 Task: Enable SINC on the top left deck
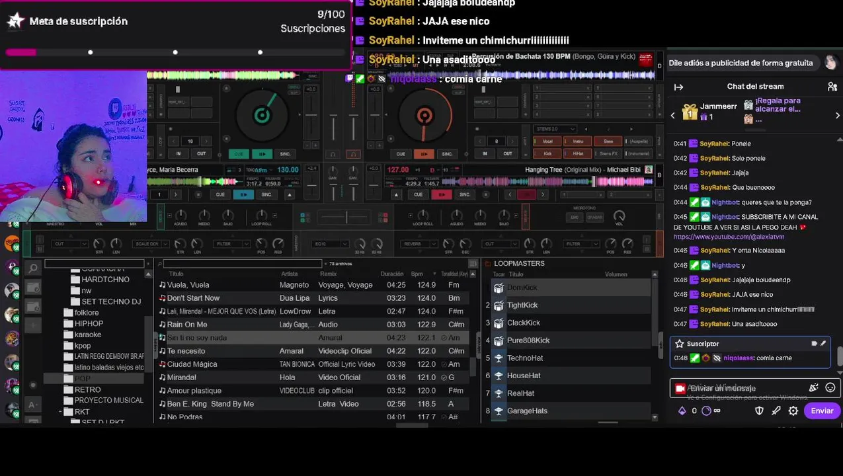point(285,154)
